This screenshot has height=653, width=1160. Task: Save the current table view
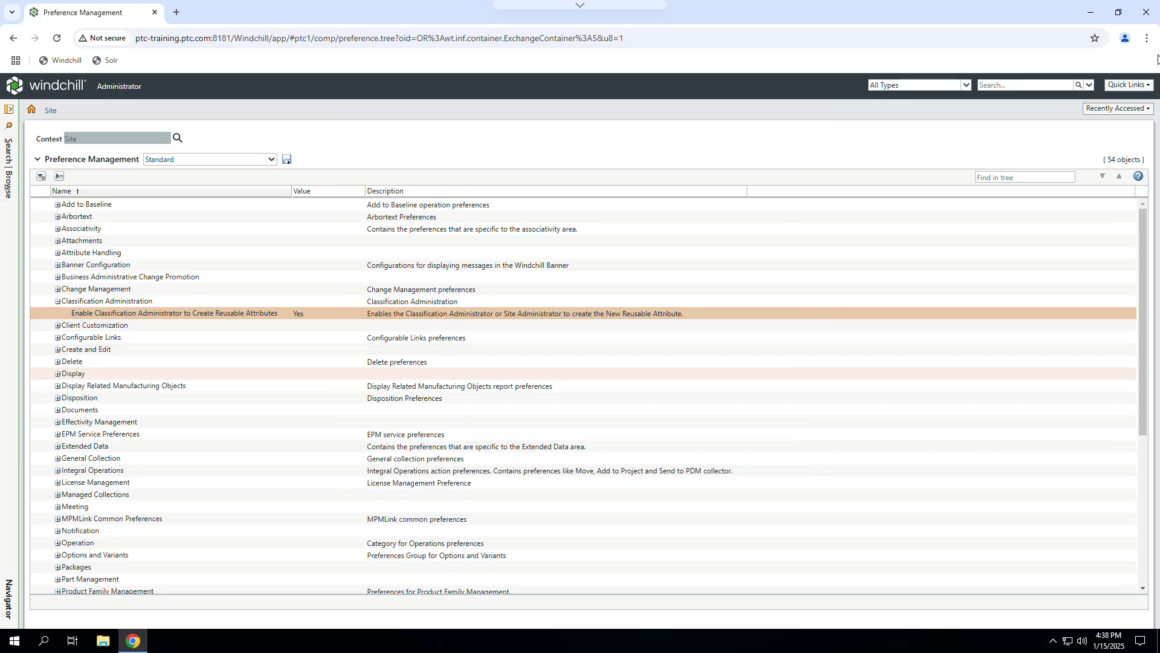pyautogui.click(x=287, y=160)
